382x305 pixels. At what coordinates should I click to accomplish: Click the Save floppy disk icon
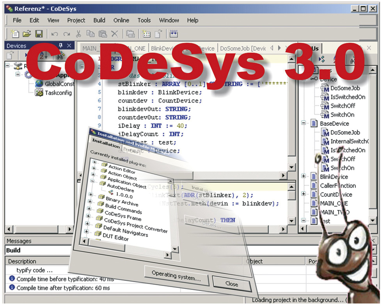pos(39,33)
